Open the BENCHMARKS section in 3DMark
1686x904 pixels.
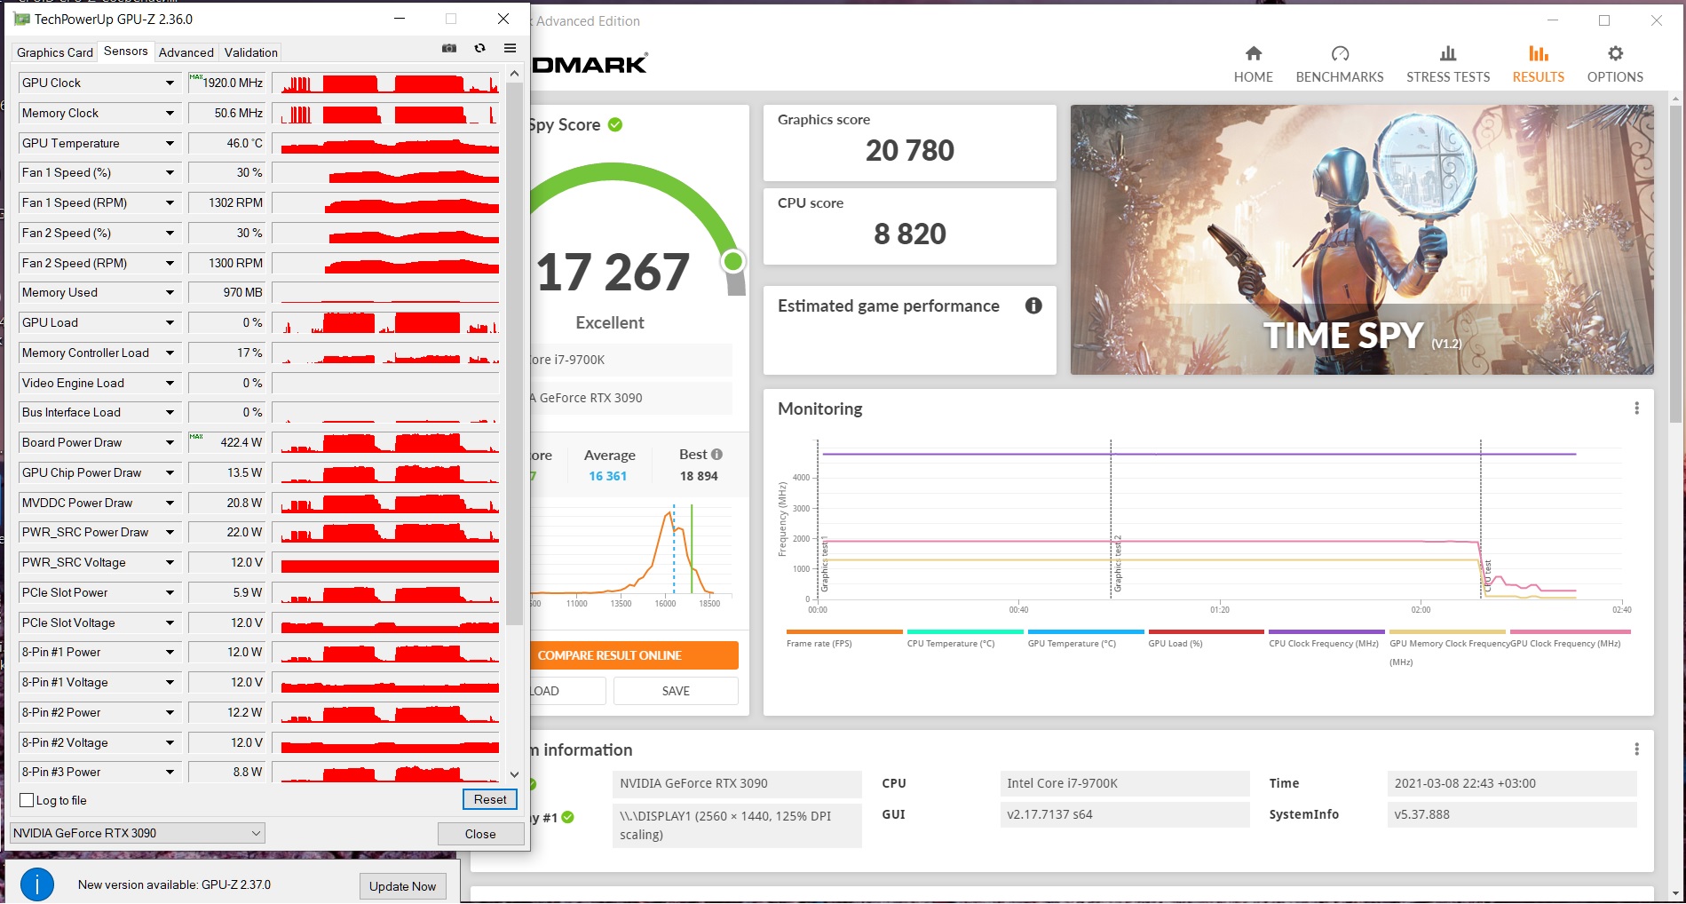(1340, 65)
